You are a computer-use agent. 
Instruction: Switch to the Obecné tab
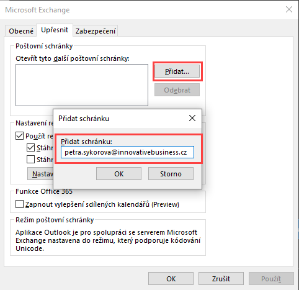click(x=21, y=31)
